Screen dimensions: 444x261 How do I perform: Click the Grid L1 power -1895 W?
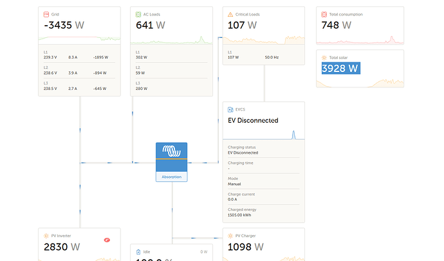click(x=100, y=57)
